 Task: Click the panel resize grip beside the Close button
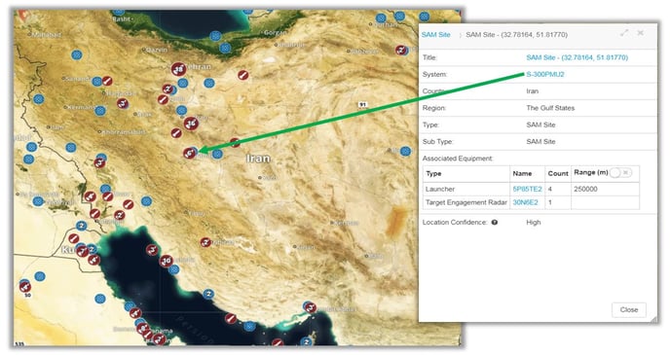tap(653, 318)
